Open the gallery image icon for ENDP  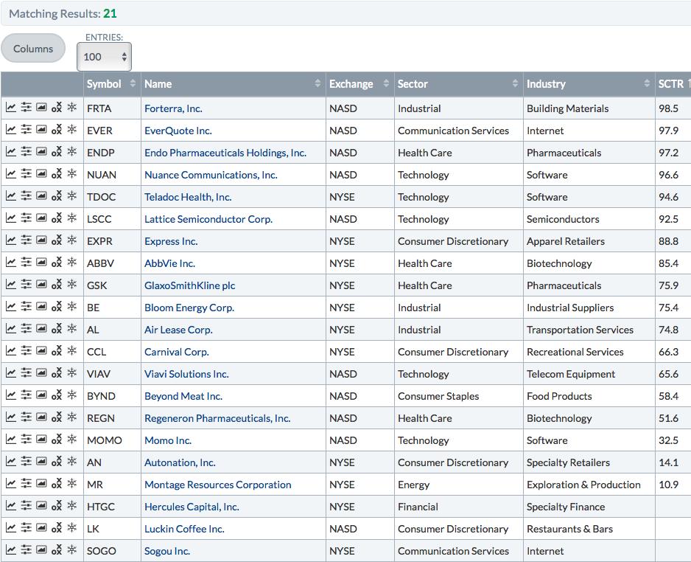coord(41,152)
